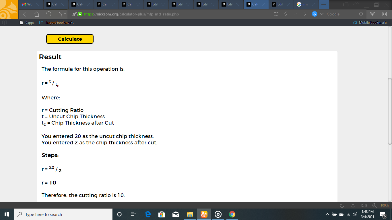Screen dimensions: 392x220
Task: Open the 9apps bookmark
Action: pos(27,23)
